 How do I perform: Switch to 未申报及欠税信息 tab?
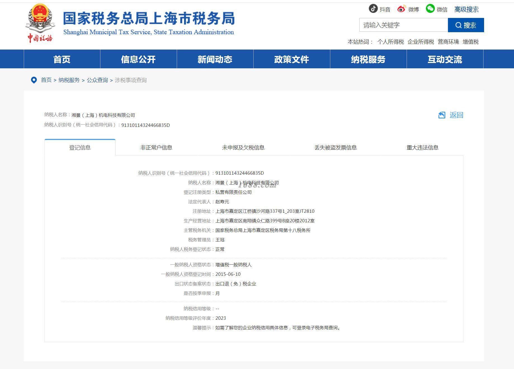pos(243,147)
